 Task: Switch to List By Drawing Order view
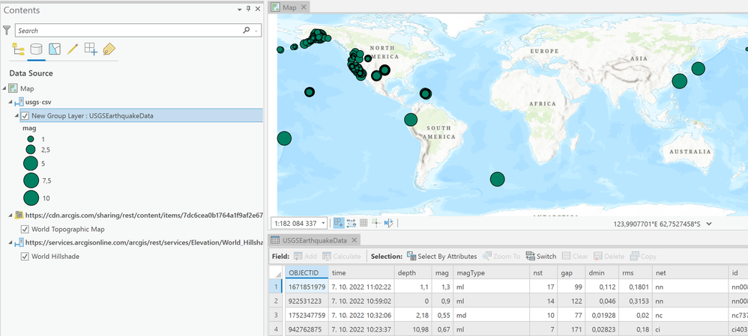(18, 49)
